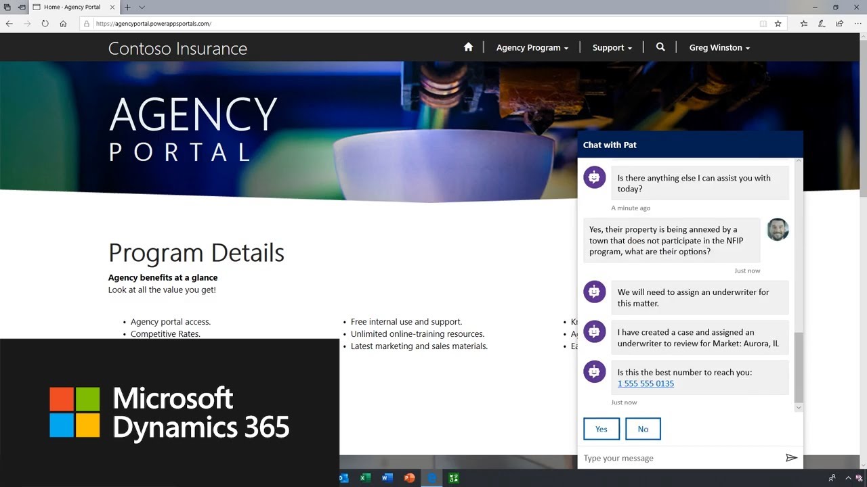The height and width of the screenshot is (487, 867).
Task: Open the Greg Winston user menu
Action: (x=719, y=47)
